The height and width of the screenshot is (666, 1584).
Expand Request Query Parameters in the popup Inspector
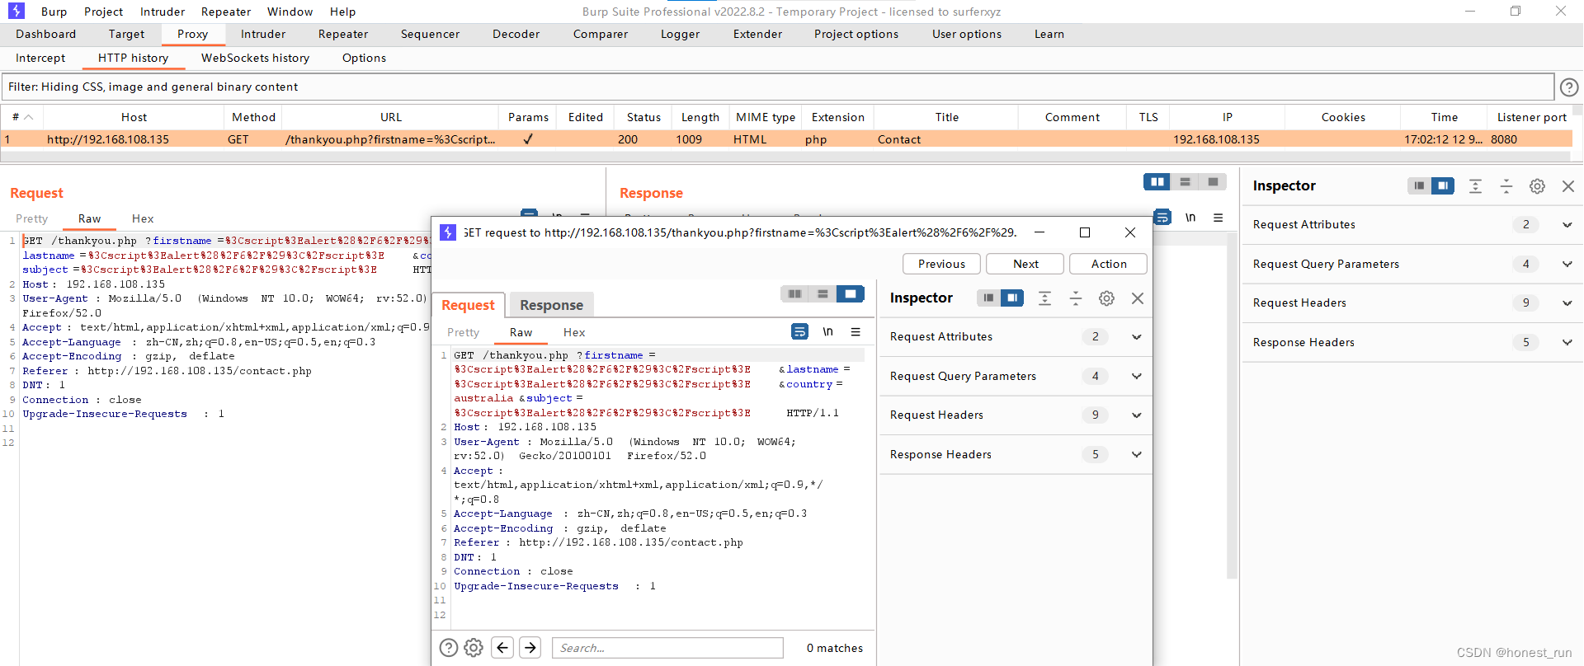[x=1136, y=376]
